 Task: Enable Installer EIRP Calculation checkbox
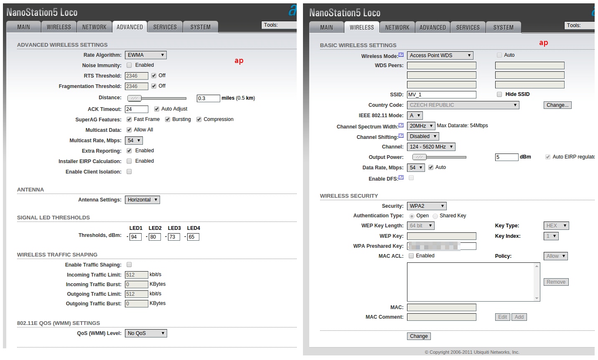129,161
